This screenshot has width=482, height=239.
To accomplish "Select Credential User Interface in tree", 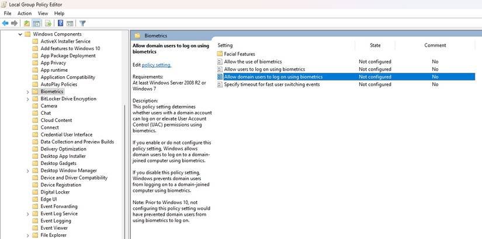I will click(x=66, y=135).
